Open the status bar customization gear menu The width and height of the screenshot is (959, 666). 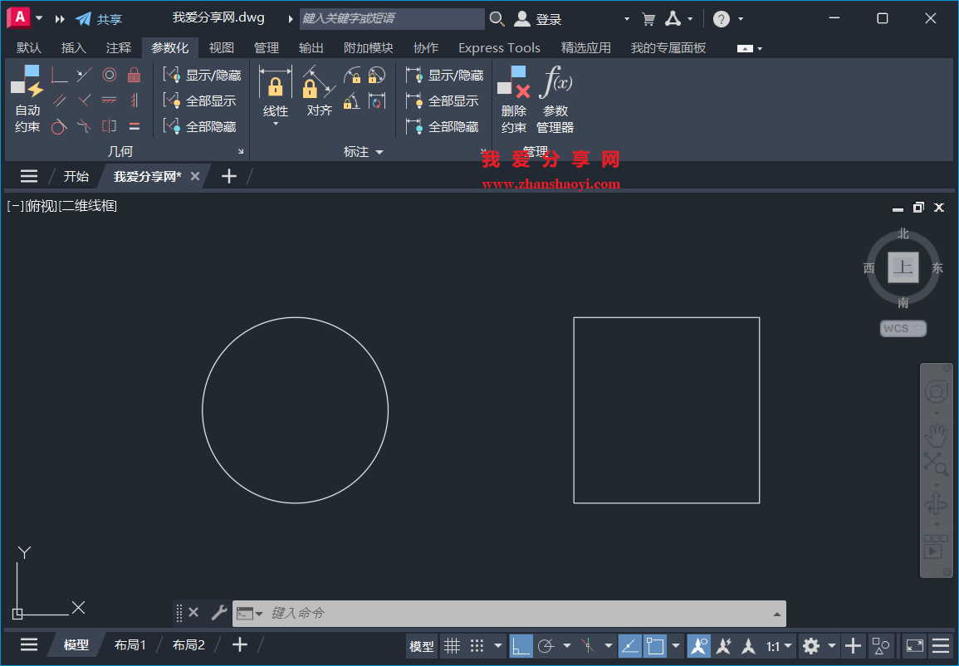tap(811, 645)
